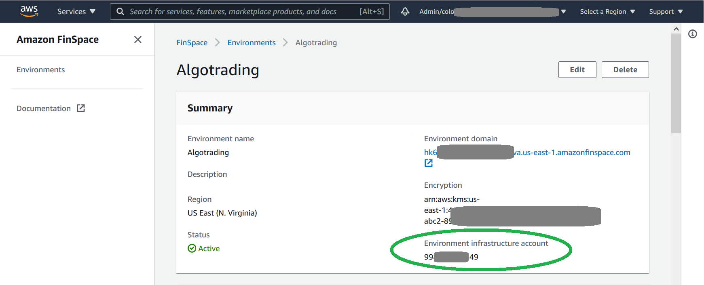The height and width of the screenshot is (285, 704).
Task: Open the info panel icon
Action: 693,34
